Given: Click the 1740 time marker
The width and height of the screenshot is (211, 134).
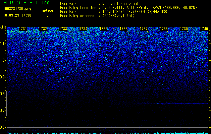Looking at the screenshot, I should point(204,29).
